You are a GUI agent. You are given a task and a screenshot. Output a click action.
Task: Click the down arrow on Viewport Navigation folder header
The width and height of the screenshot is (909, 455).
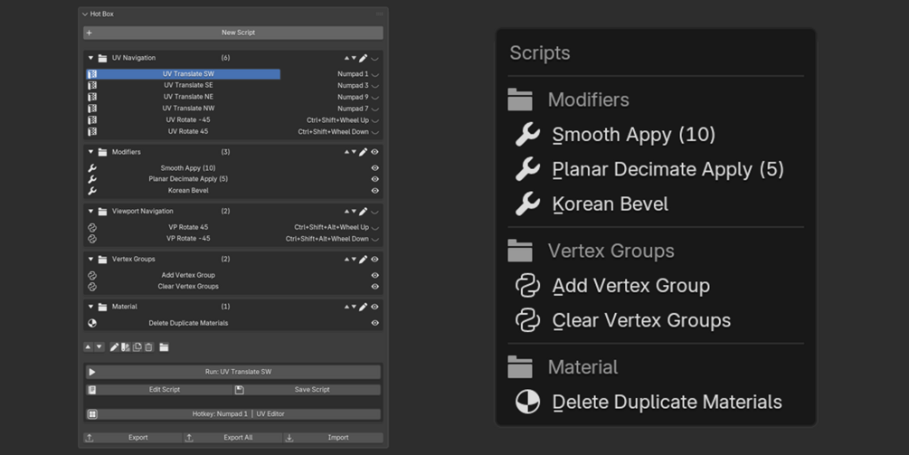[x=354, y=212]
